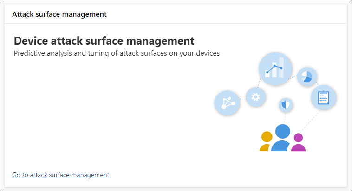Click the dotted line below the shield icon
This screenshot has height=191, width=352.
(285, 119)
